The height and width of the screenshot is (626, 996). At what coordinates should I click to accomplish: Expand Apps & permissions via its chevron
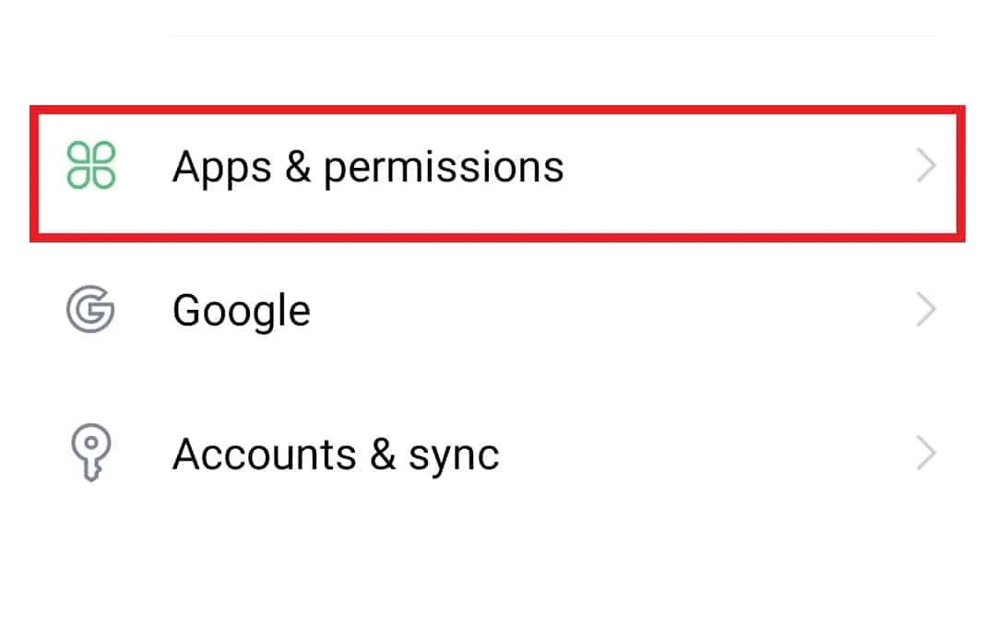pos(927,166)
